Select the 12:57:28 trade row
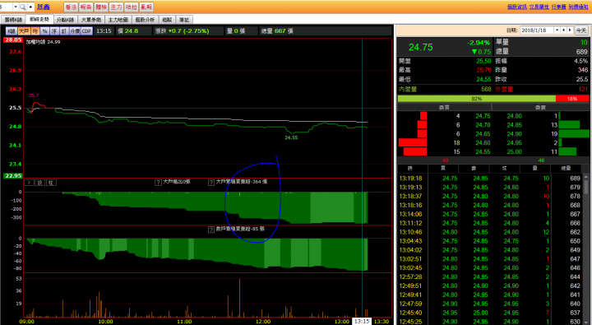 tap(490, 276)
